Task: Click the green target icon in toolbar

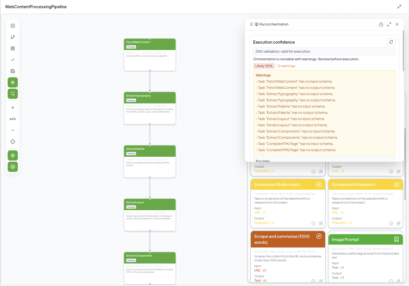Action: (x=13, y=82)
